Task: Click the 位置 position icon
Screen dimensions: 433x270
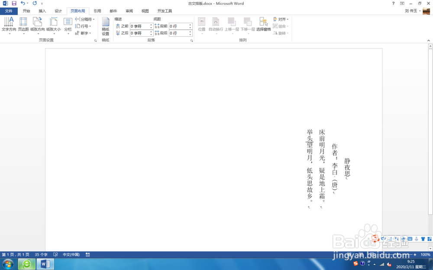Action: click(202, 25)
